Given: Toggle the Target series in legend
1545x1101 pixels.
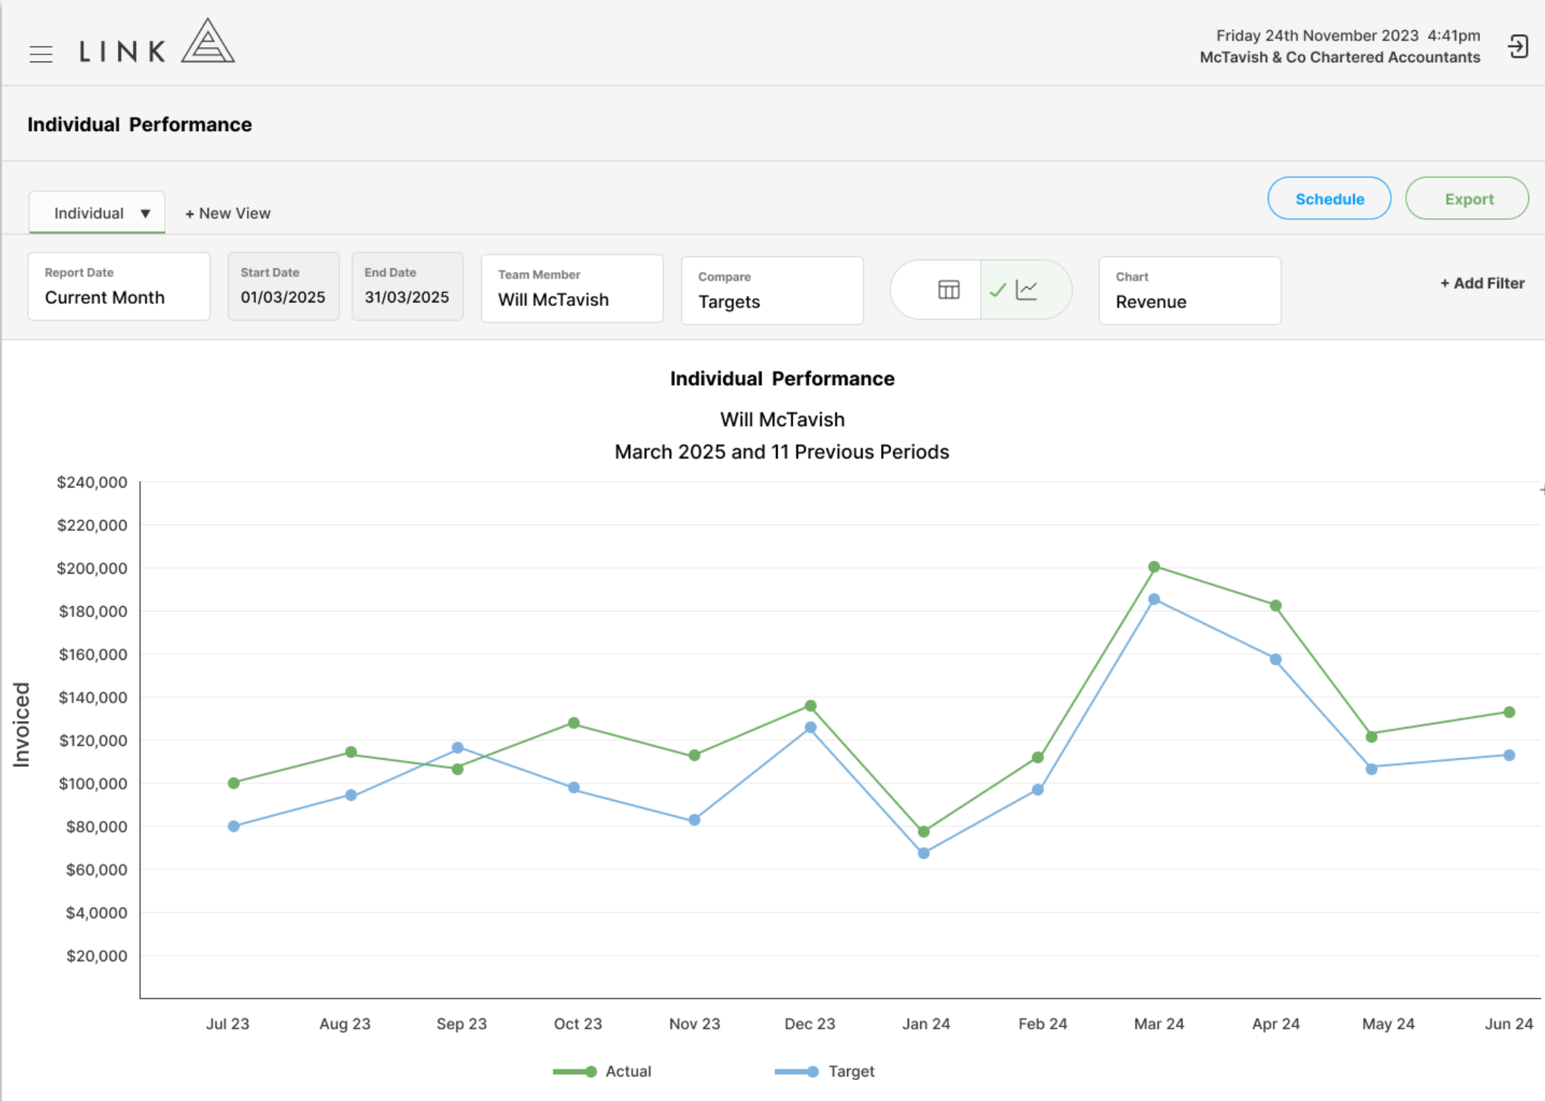Looking at the screenshot, I should [x=824, y=1071].
